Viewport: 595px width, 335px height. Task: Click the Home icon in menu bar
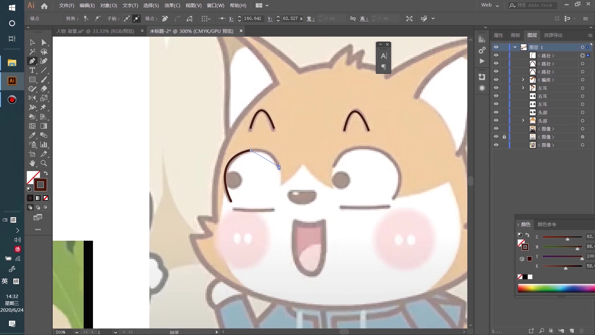coord(44,6)
